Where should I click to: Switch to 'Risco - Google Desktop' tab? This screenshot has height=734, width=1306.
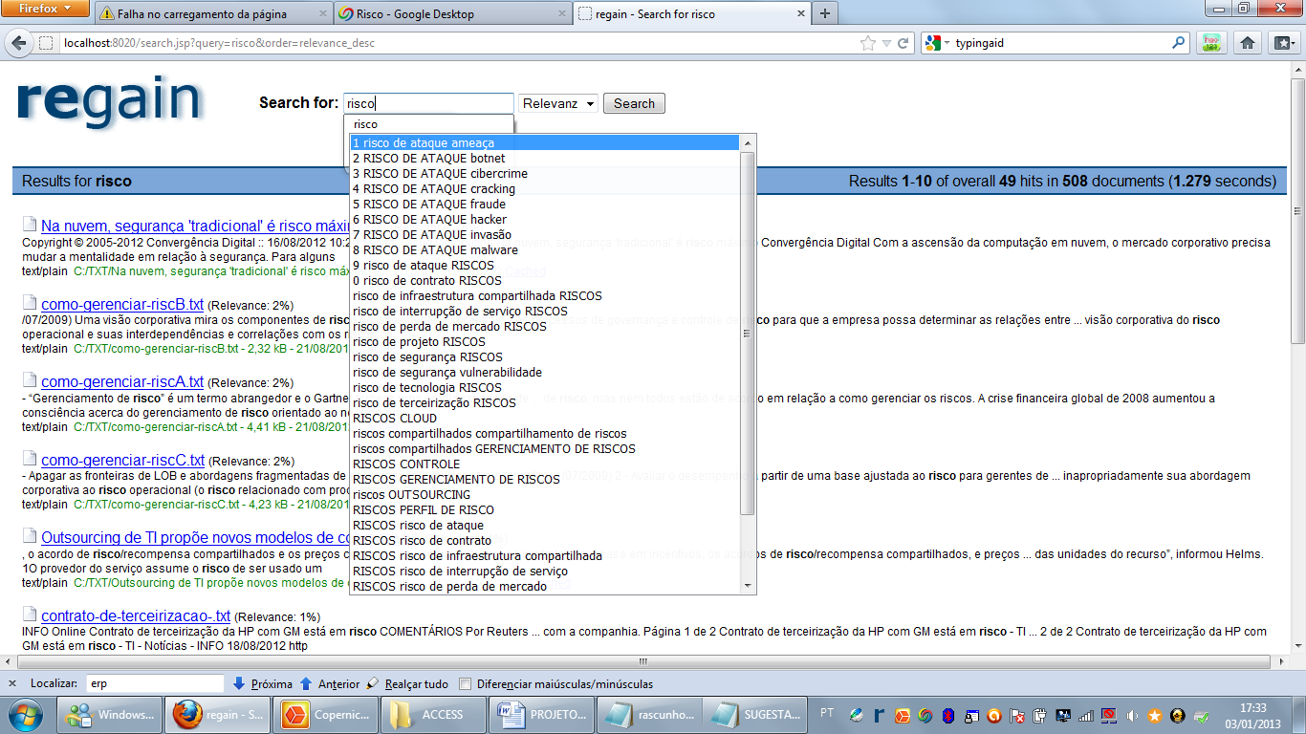coord(454,14)
